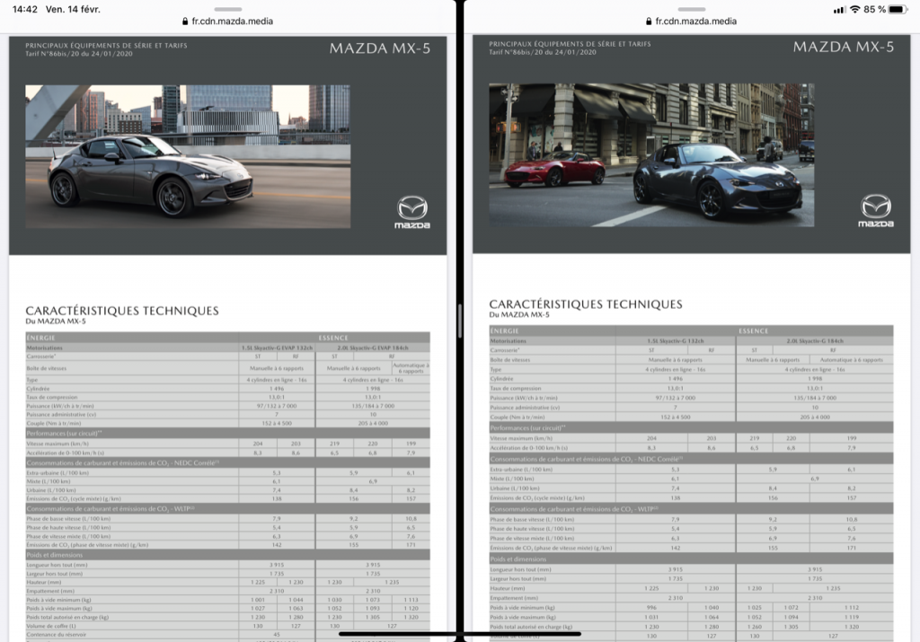Tap the Wi-Fi icon in status bar
Viewport: 920px width, 642px height.
tap(855, 9)
